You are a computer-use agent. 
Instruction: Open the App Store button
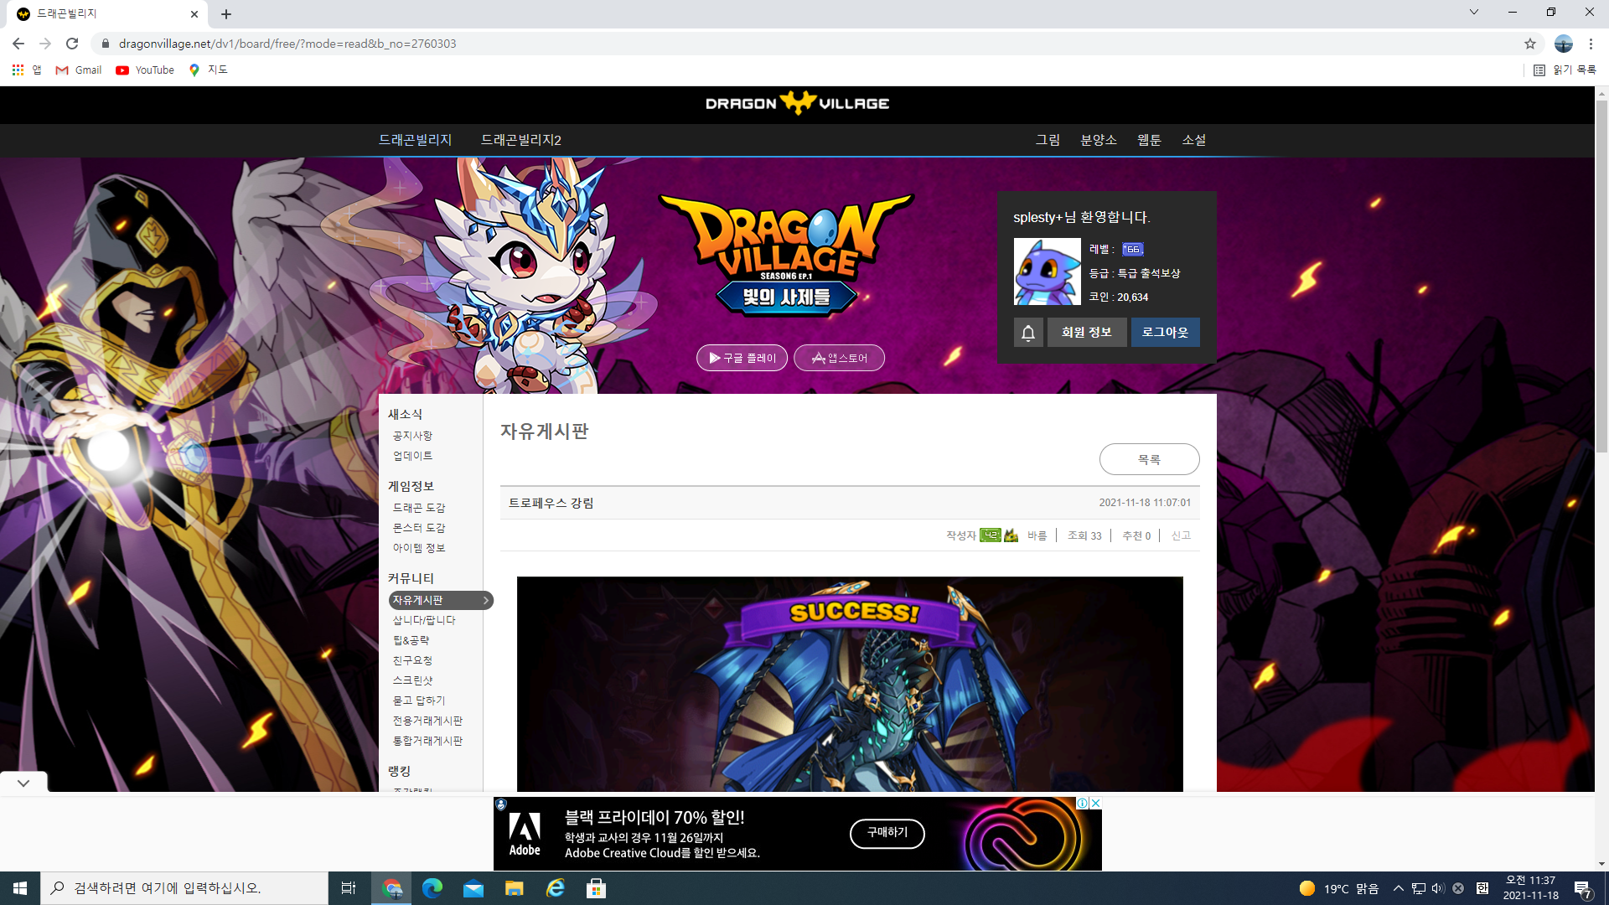click(x=839, y=358)
